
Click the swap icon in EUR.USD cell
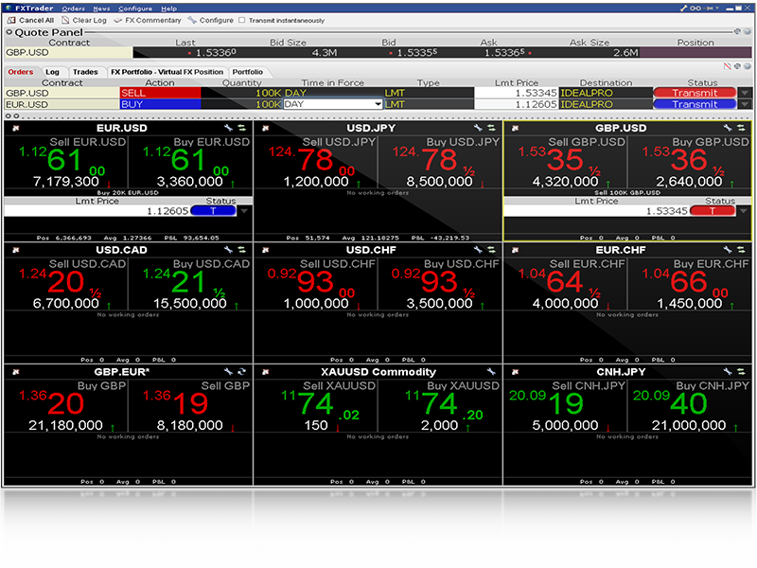[x=241, y=128]
